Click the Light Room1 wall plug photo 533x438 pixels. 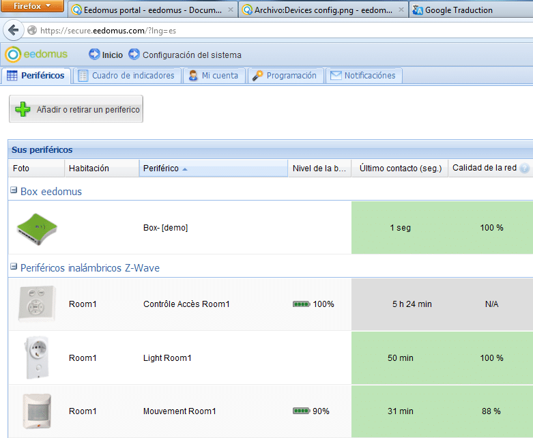37,357
